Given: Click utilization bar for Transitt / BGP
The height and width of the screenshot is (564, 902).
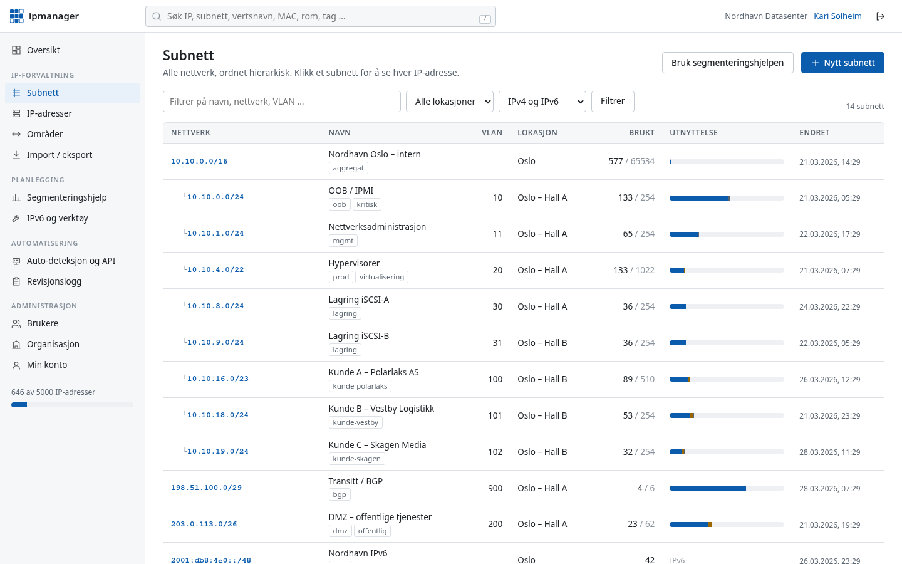Looking at the screenshot, I should (x=727, y=488).
